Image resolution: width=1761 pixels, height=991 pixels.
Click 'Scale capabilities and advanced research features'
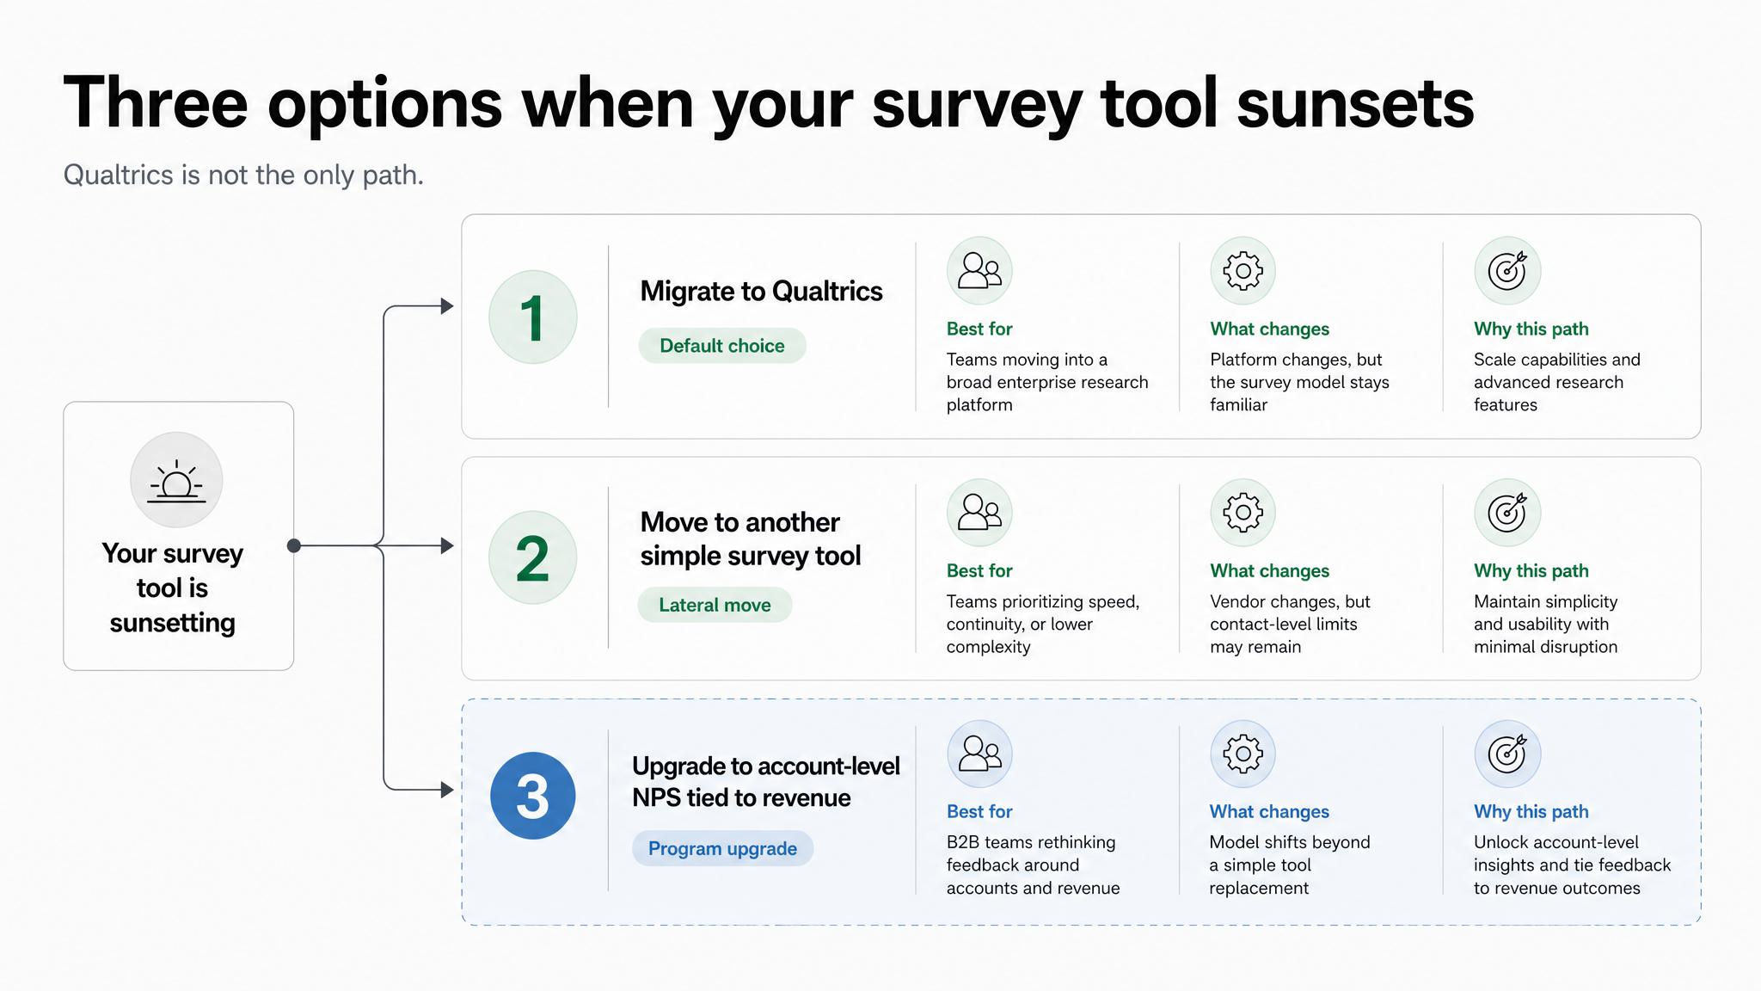pyautogui.click(x=1556, y=382)
